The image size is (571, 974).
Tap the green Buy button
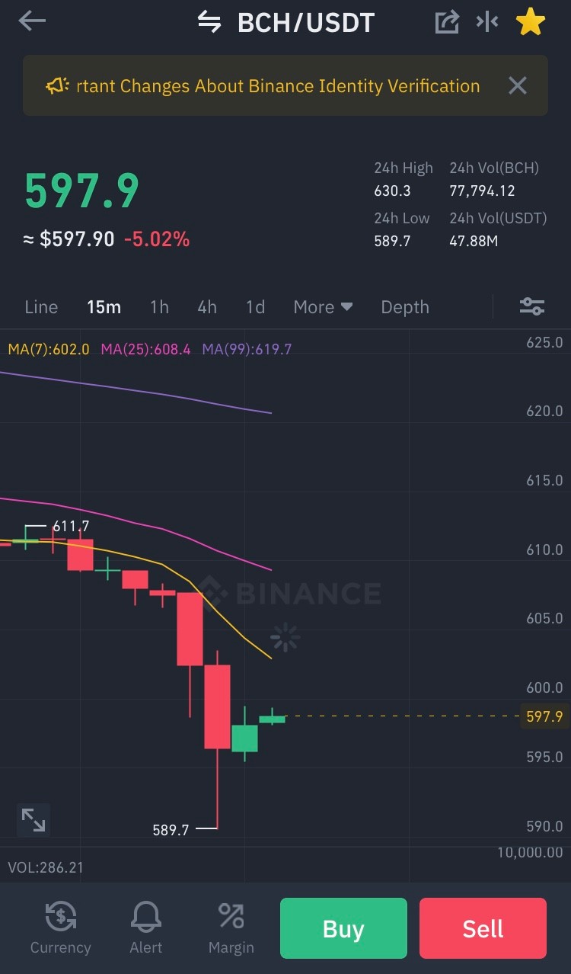point(343,928)
